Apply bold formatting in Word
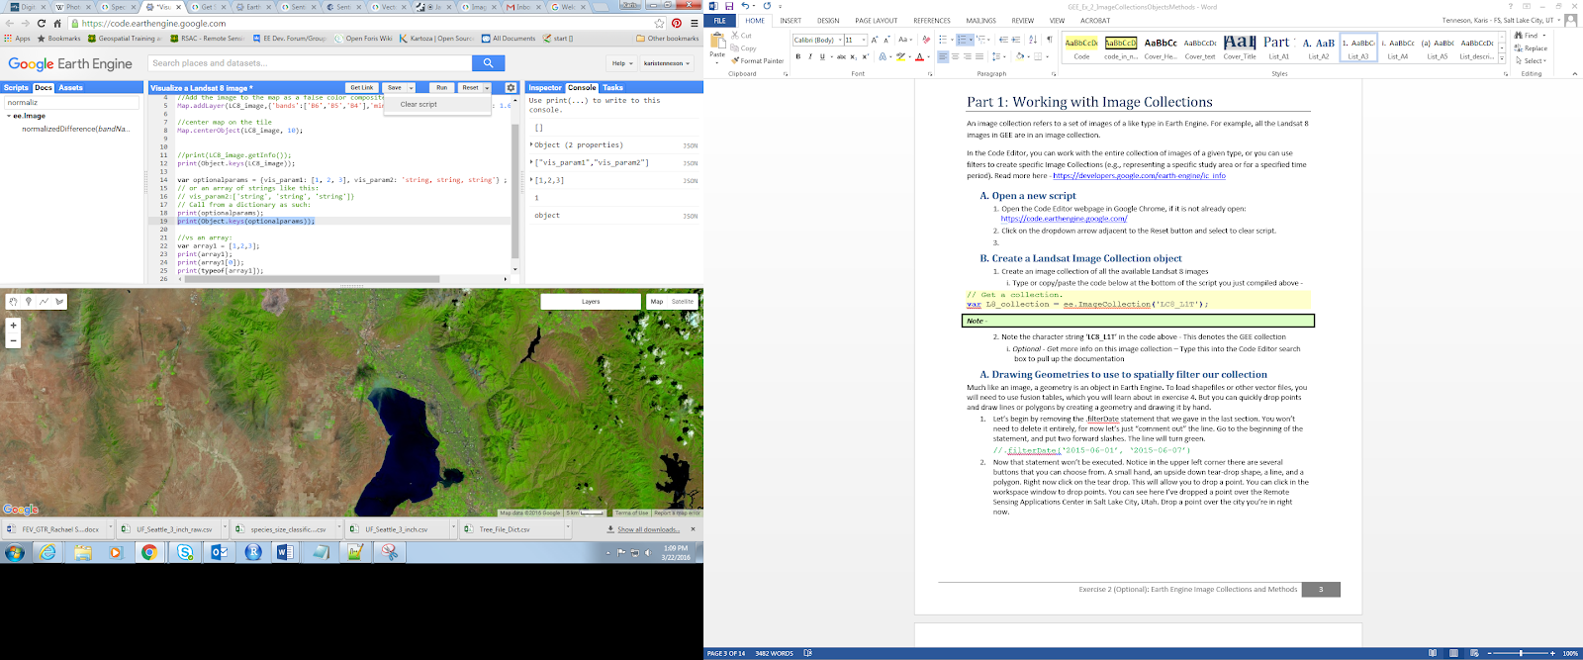Viewport: 1583px width, 660px height. 798,56
